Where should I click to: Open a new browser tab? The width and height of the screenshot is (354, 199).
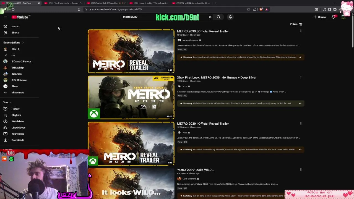tap(216, 3)
